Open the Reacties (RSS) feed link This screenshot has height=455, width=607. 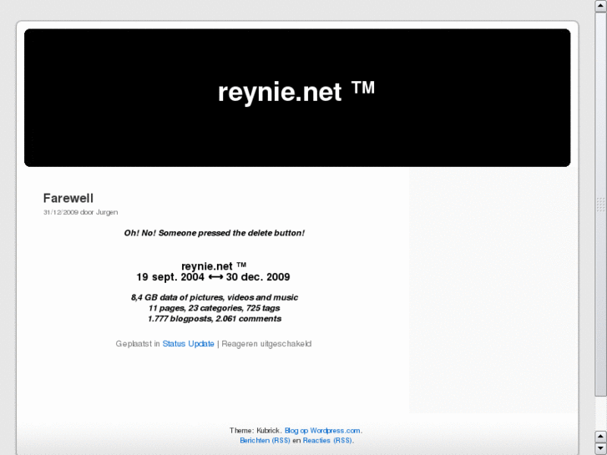pyautogui.click(x=327, y=440)
